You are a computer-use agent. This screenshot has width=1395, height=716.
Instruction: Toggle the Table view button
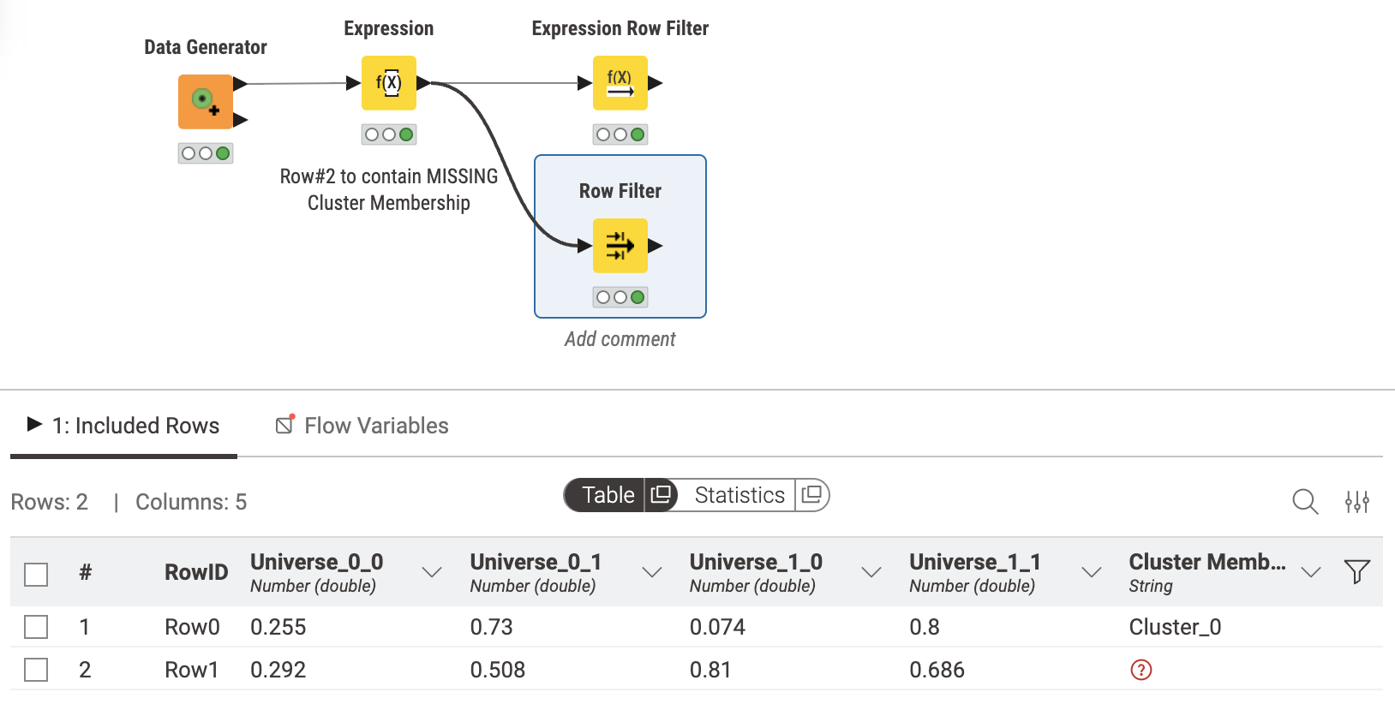coord(609,495)
